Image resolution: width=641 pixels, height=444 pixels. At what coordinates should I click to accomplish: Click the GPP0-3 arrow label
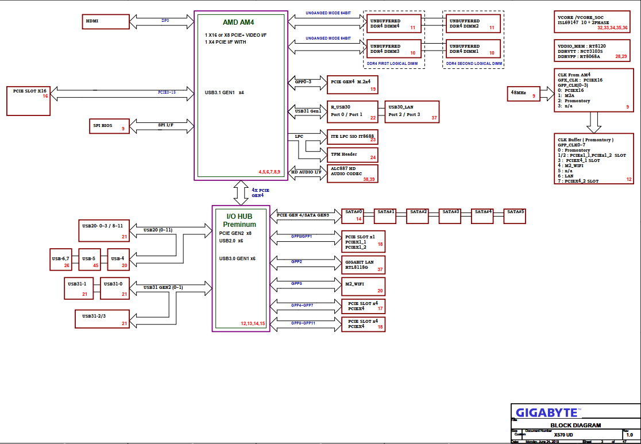tap(303, 82)
